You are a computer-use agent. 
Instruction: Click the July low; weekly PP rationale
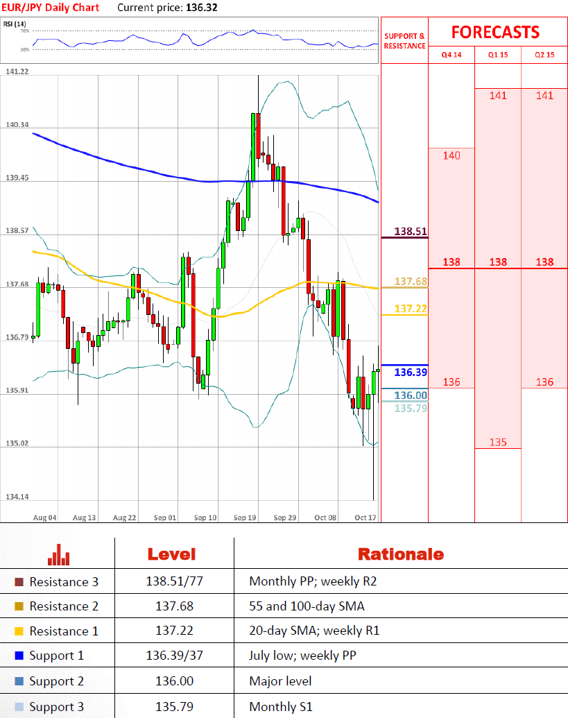[x=302, y=656]
